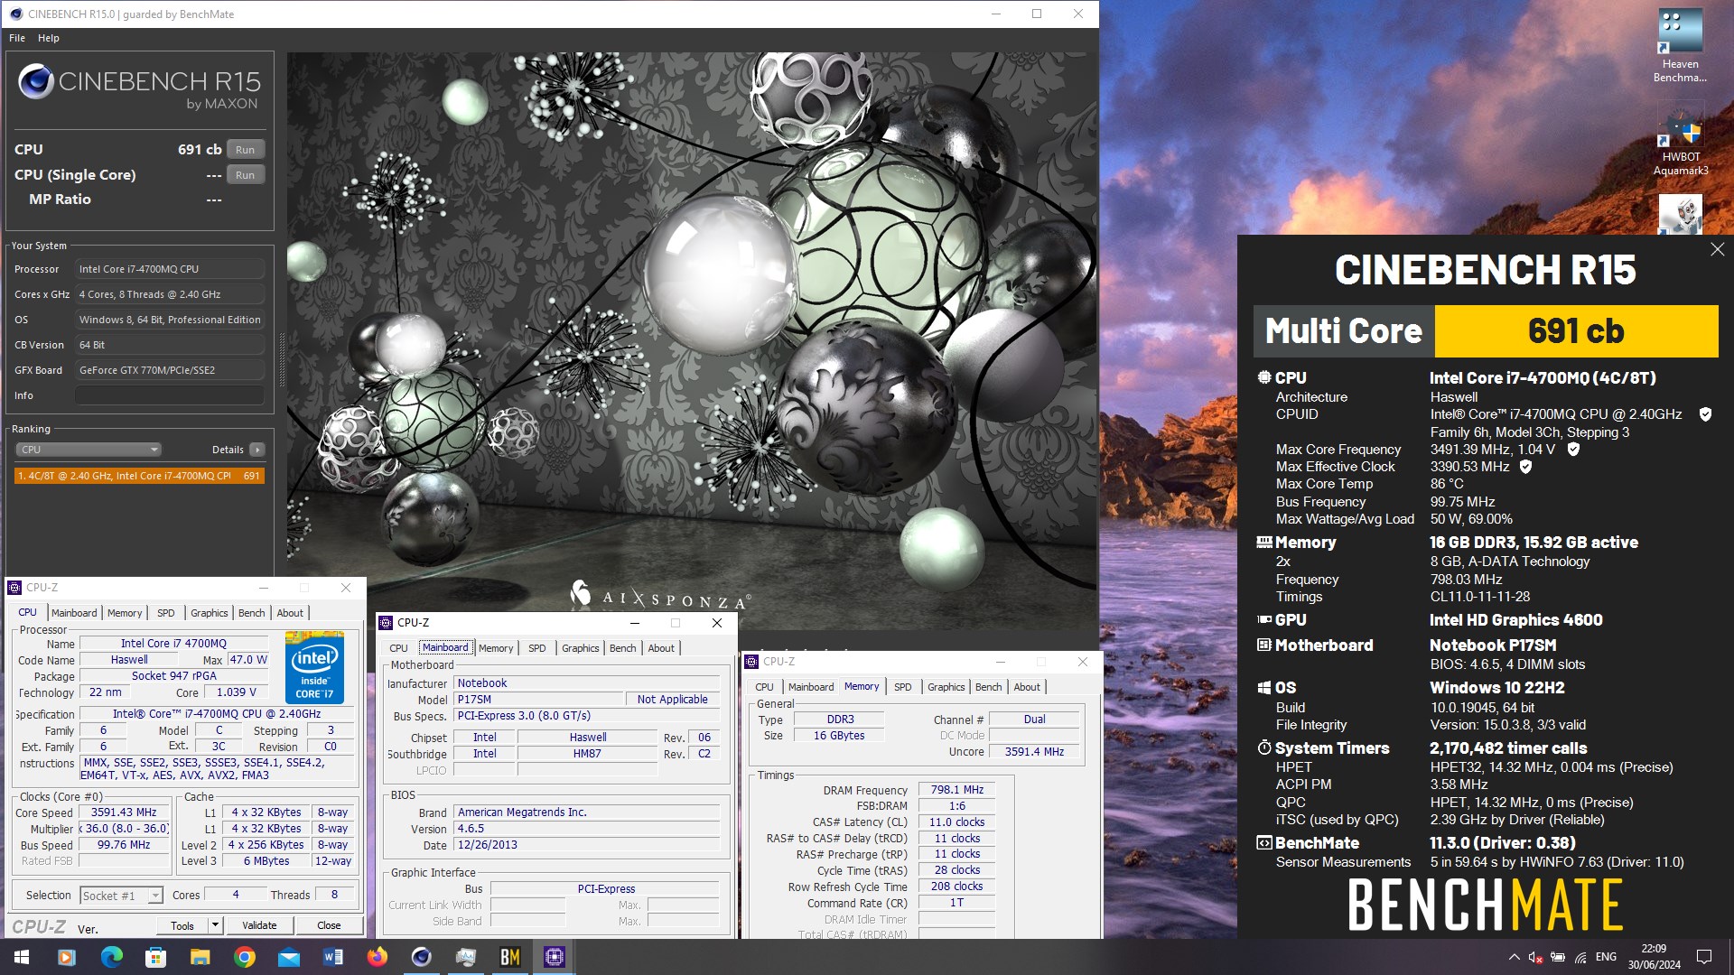Switch to Cinebench via its taskbar icon
Image resolution: width=1734 pixels, height=975 pixels.
coord(421,957)
